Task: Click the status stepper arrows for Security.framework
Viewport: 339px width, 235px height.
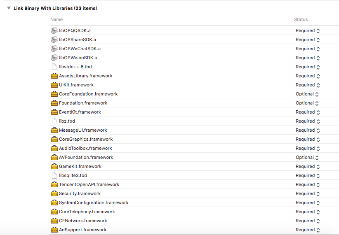Action: point(318,193)
